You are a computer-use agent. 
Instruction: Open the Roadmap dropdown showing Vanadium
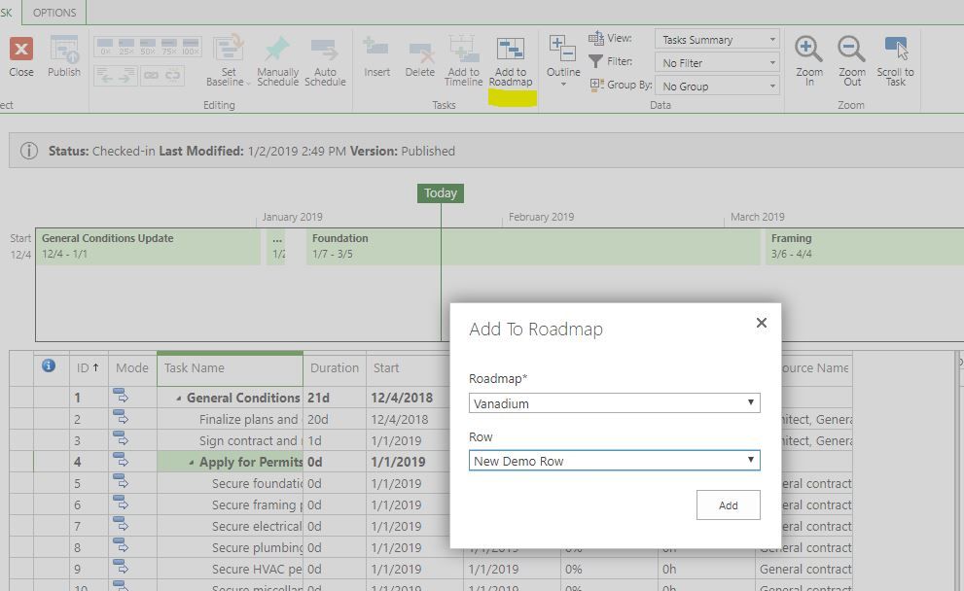(x=614, y=403)
